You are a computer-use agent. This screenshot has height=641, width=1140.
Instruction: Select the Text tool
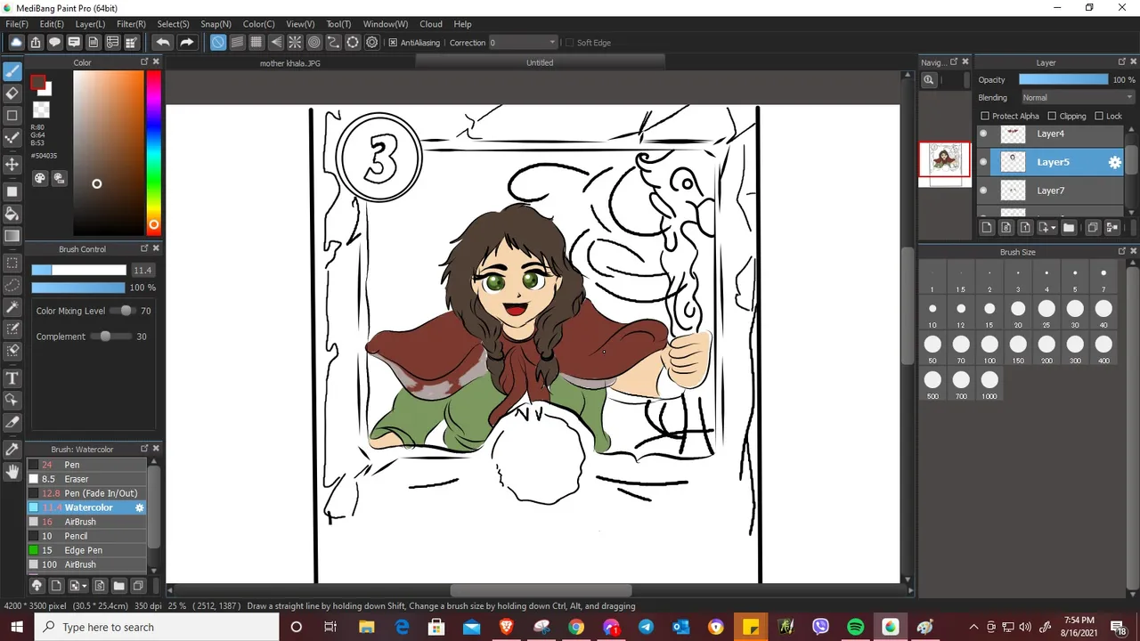point(12,378)
